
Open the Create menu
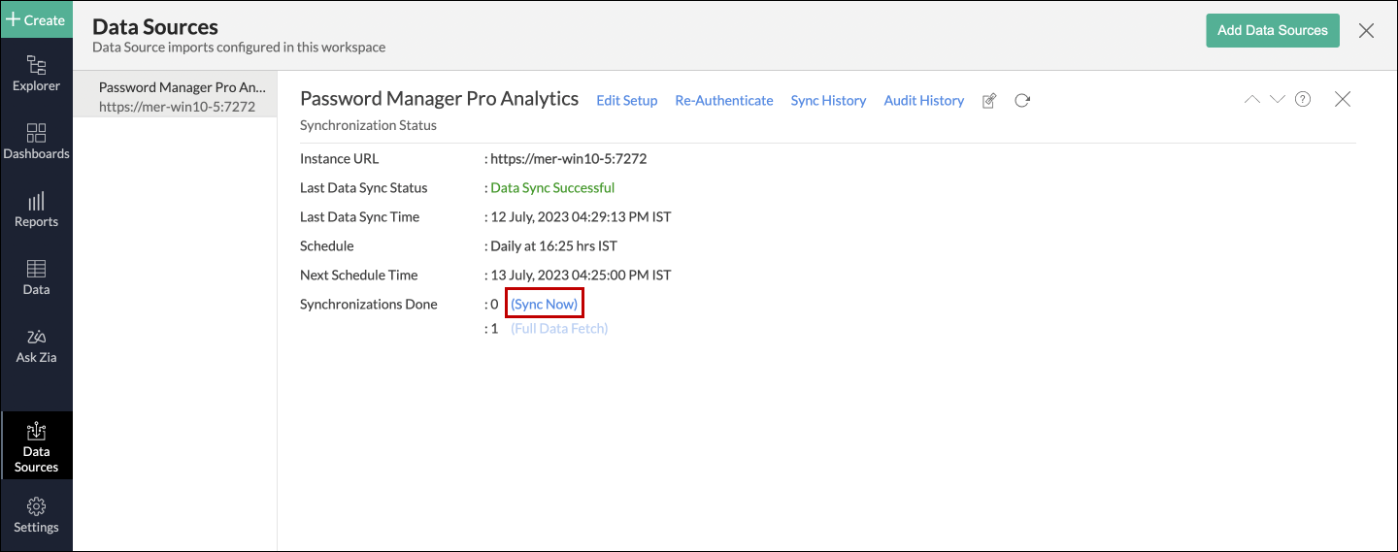[x=36, y=19]
